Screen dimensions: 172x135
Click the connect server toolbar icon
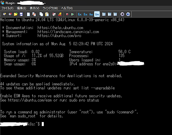point(4,14)
